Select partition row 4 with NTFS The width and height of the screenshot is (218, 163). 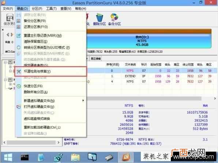tap(151, 81)
